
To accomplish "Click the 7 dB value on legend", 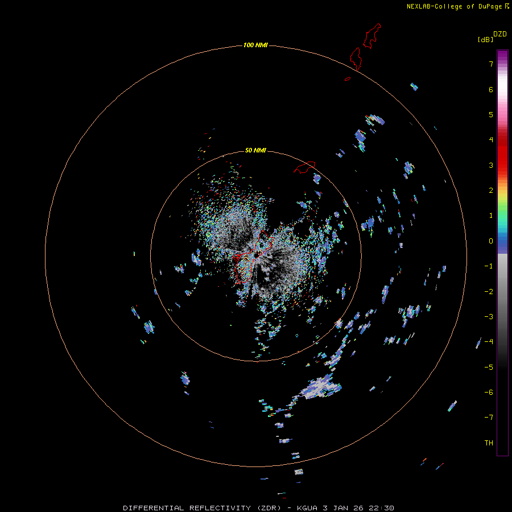I will click(491, 64).
